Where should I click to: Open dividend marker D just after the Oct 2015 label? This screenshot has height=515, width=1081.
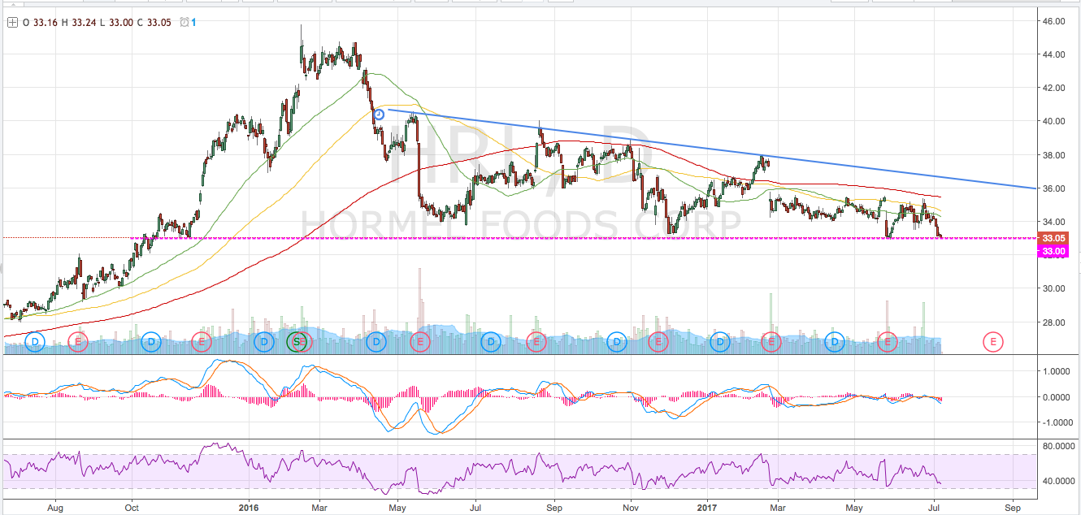pyautogui.click(x=151, y=342)
